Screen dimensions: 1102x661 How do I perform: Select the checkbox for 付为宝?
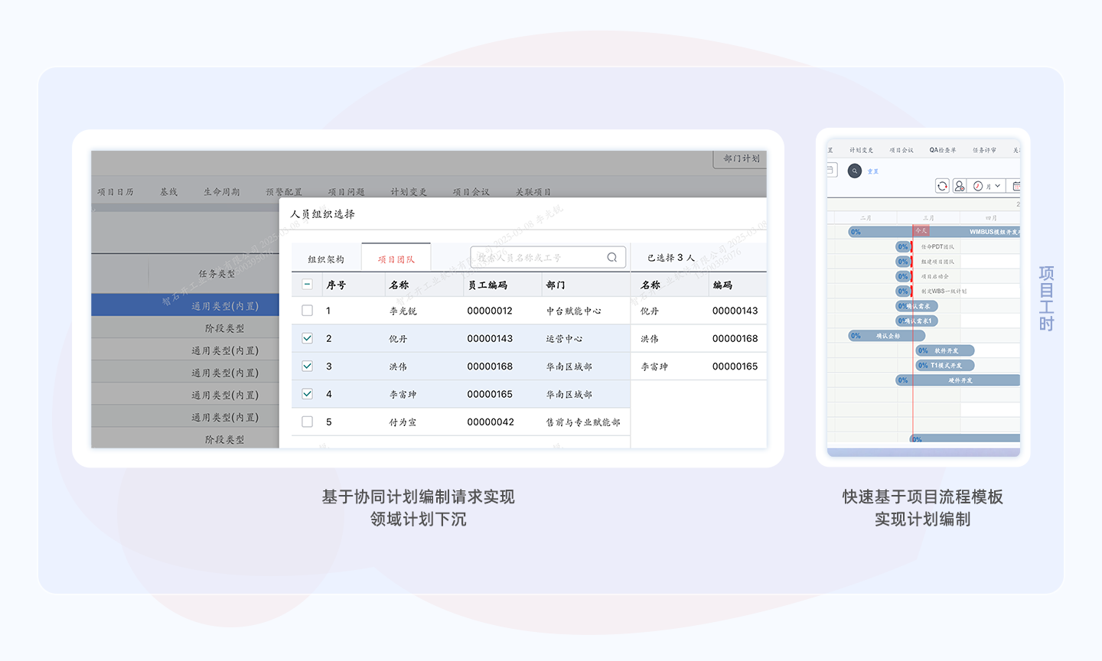(x=307, y=422)
